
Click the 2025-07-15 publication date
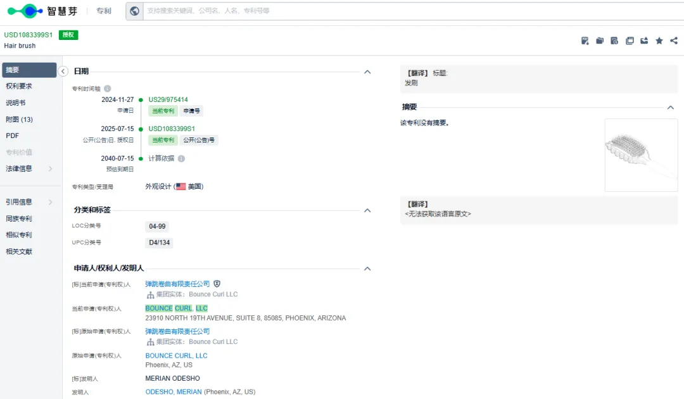117,129
